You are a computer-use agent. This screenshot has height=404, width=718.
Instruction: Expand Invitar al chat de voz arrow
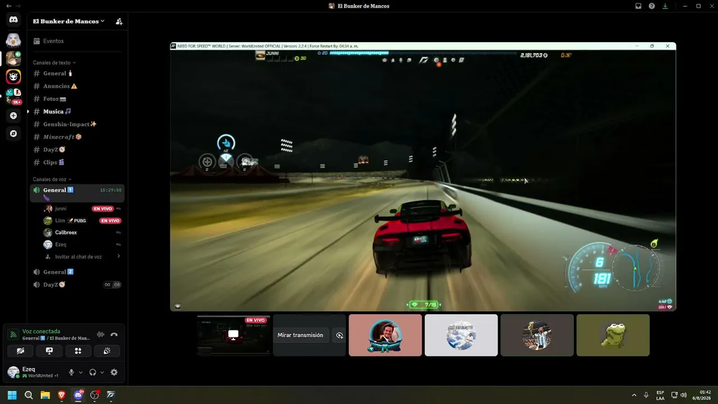(118, 256)
